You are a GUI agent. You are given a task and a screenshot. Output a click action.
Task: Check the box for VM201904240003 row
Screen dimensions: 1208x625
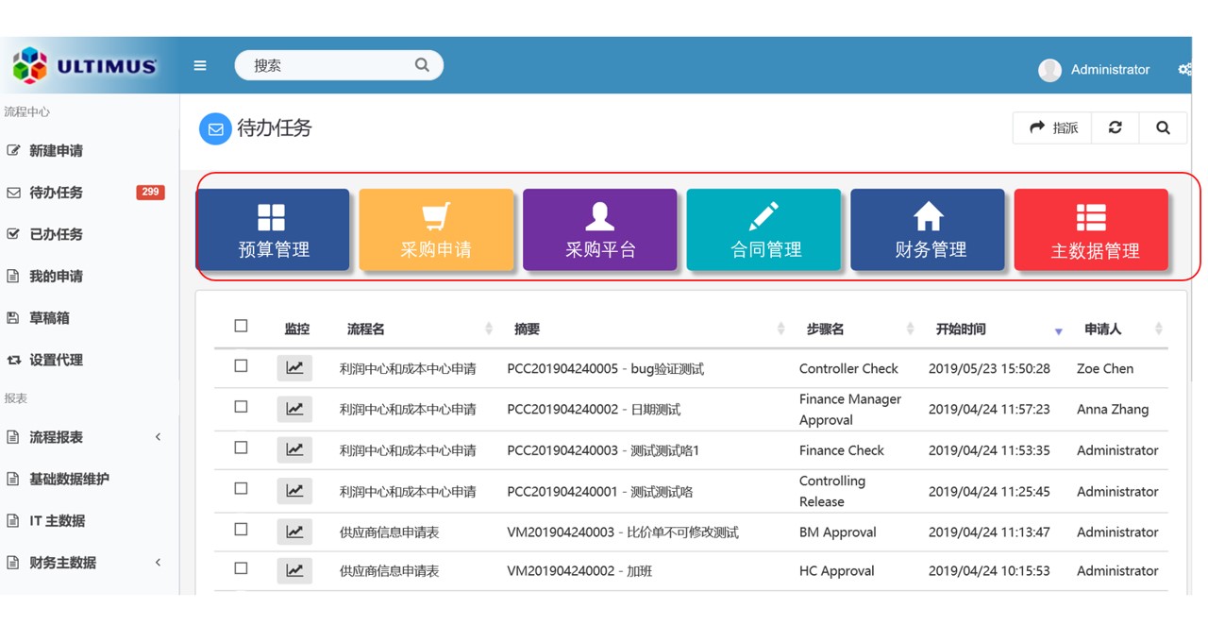click(x=241, y=530)
